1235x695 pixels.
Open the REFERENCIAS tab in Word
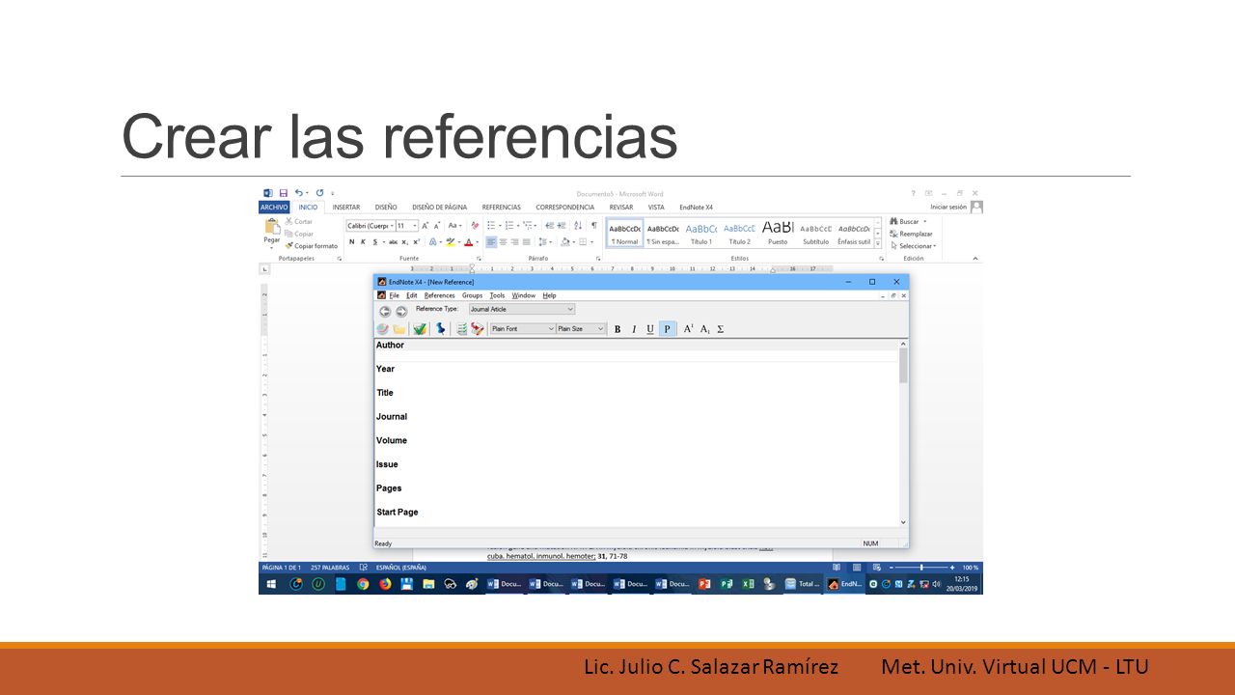pyautogui.click(x=502, y=208)
